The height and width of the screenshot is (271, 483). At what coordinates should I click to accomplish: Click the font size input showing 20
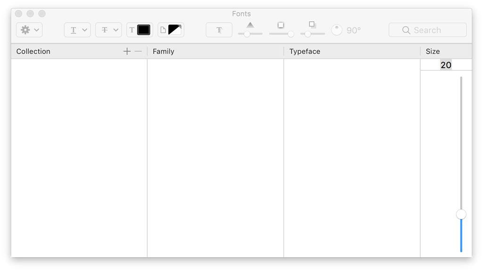point(446,65)
